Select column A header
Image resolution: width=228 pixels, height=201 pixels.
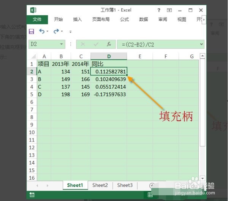click(x=44, y=56)
